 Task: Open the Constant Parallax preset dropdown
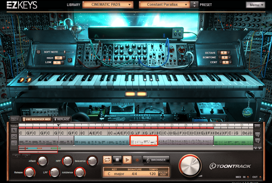click(164, 5)
